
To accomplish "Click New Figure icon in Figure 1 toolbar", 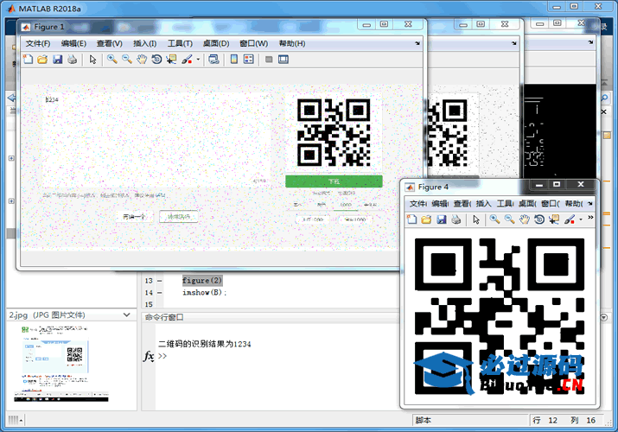I will (x=28, y=60).
